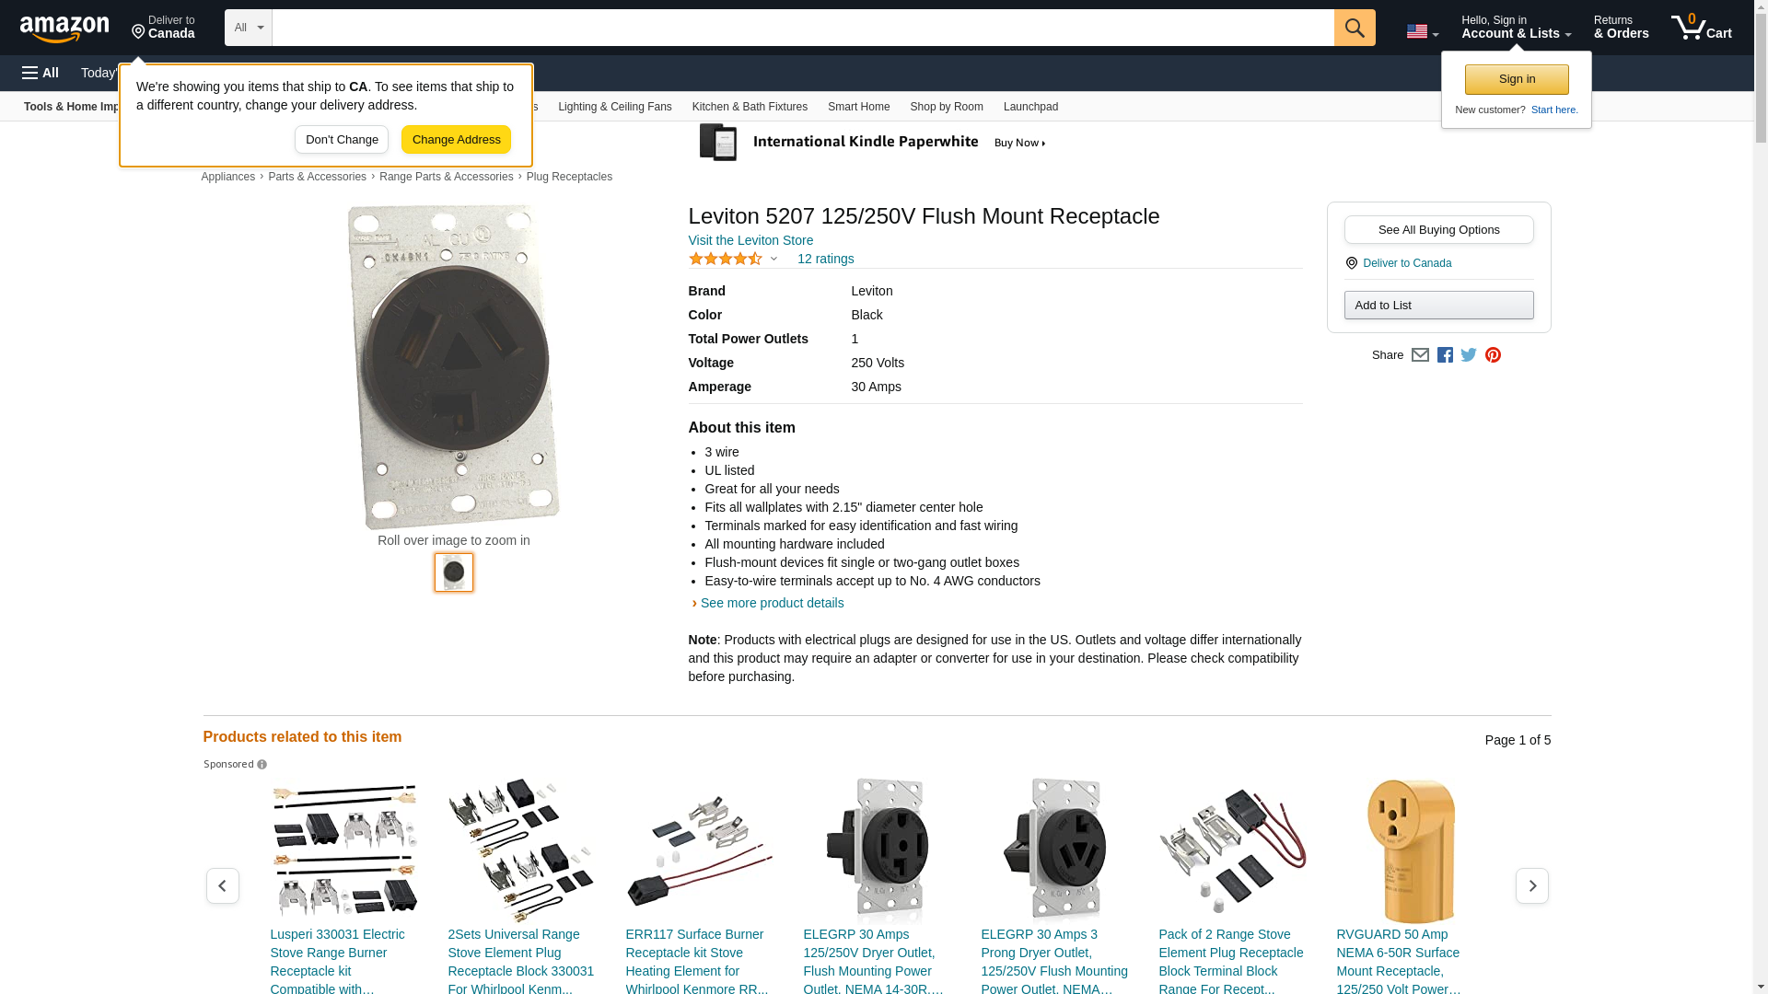1768x994 pixels.
Task: Click See All Buying Options
Action: coord(1438,230)
